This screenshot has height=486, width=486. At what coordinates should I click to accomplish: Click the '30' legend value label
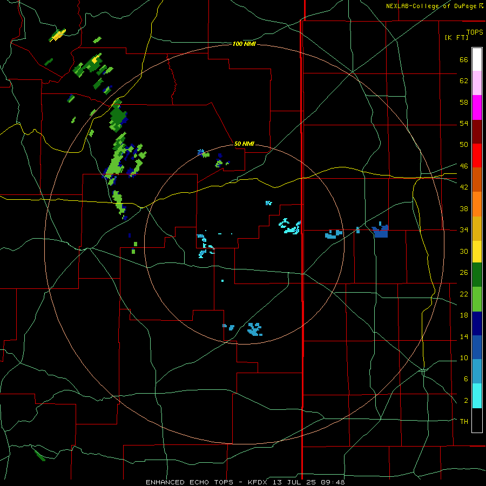[464, 251]
